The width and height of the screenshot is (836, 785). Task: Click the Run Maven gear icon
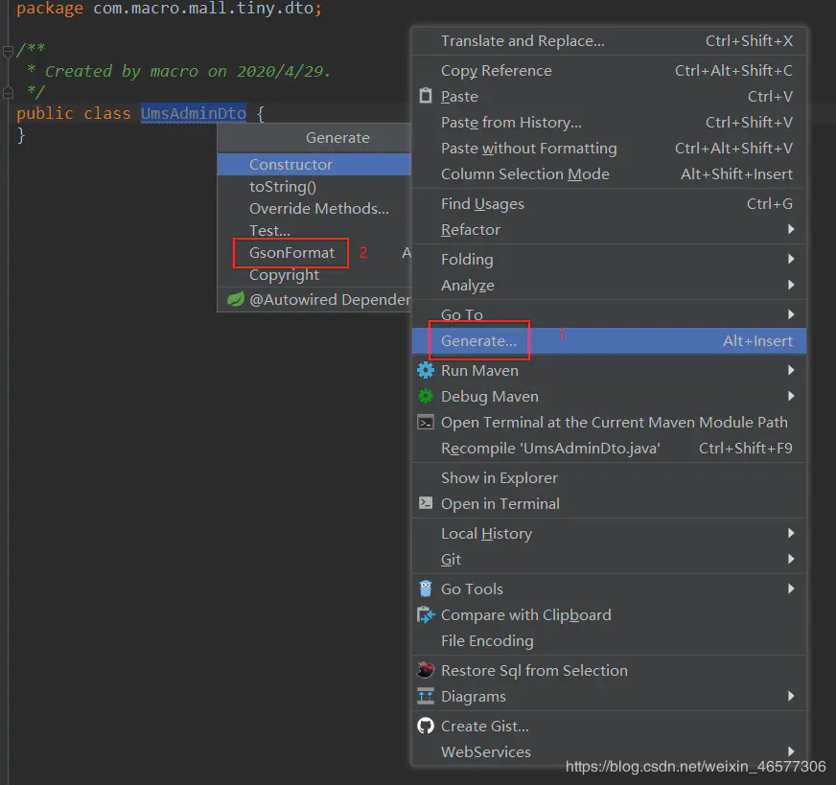pos(426,370)
